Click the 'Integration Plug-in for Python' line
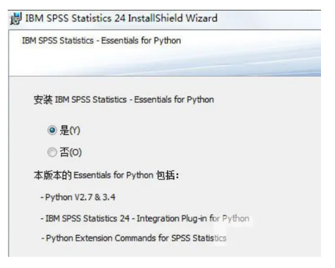This screenshot has height=268, width=335. tap(145, 218)
